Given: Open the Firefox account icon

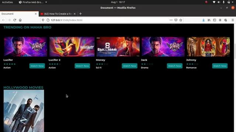Looking at the screenshot, I should (x=220, y=20).
